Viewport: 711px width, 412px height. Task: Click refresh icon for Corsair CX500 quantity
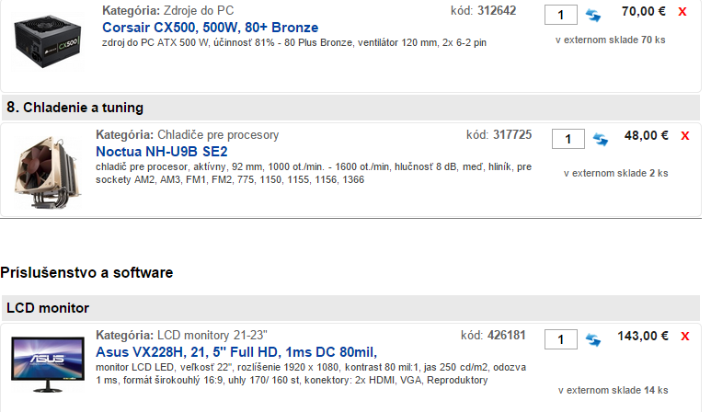coord(593,15)
